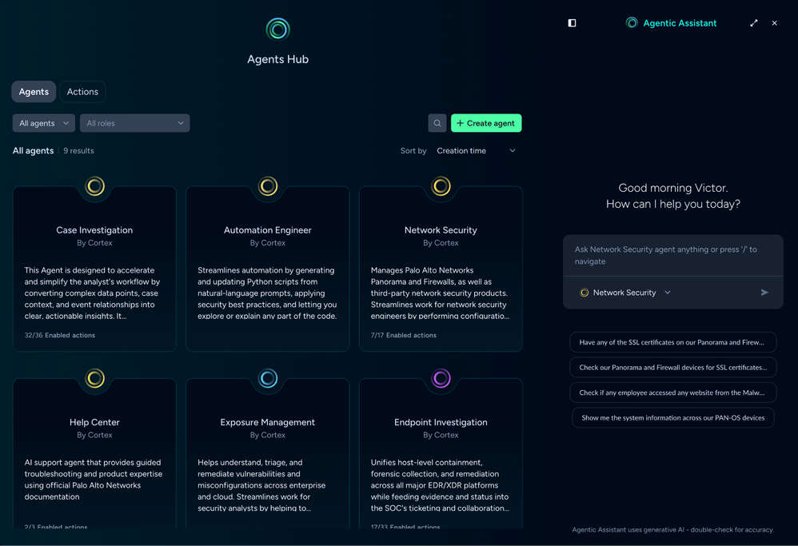Open the All agents filter dropdown
This screenshot has height=546, width=798.
pyautogui.click(x=44, y=123)
